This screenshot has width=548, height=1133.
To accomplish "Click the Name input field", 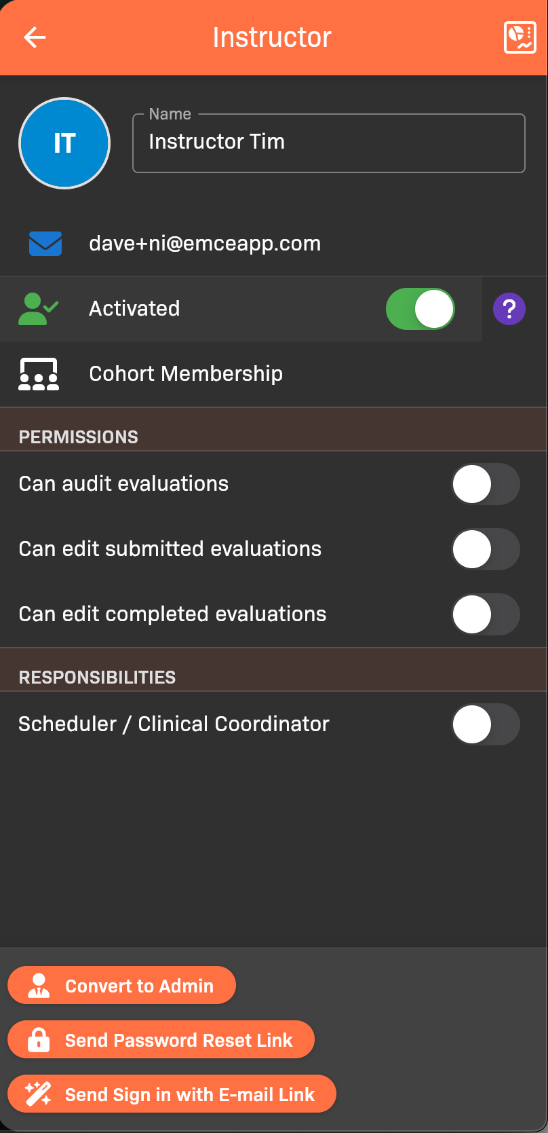I will coord(329,143).
